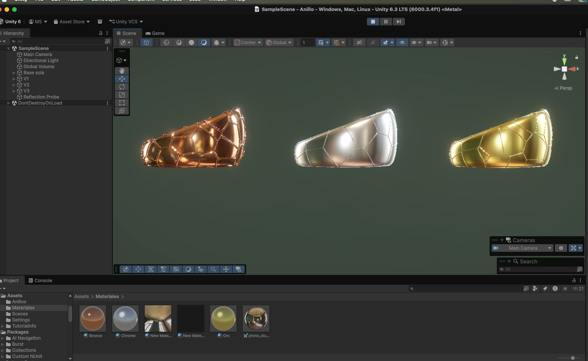
Task: Select the photo_stu... HDR asset
Action: pyautogui.click(x=256, y=319)
